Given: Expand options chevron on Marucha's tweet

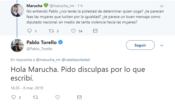Looking at the screenshot, I should pos(162,6).
